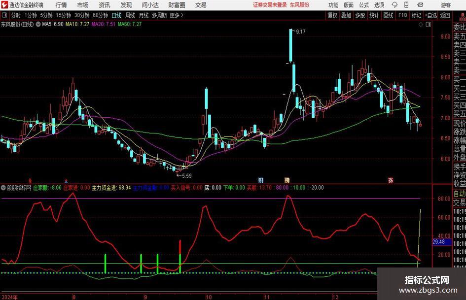Screen dimensions: 466x300
Task: Click the red 东风股份 stock name in title
Action: [299, 5]
